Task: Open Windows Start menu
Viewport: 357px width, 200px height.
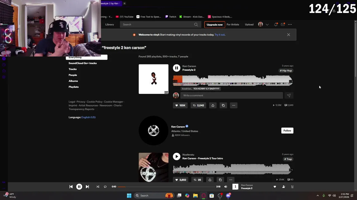Action: click(x=129, y=196)
